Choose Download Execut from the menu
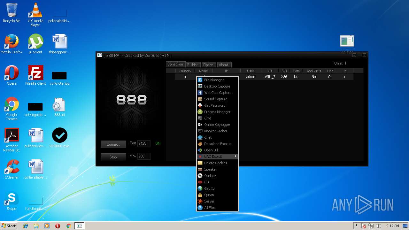The image size is (409, 230). pyautogui.click(x=217, y=144)
